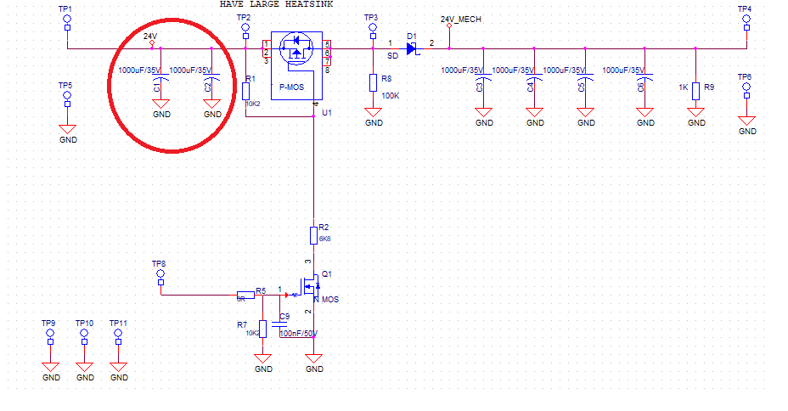Select the TP11 test point symbol
Viewport: 788px width, 411px height.
[x=118, y=338]
